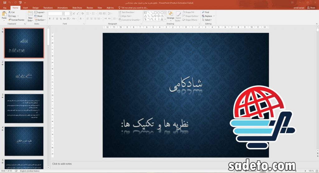Viewport: 319px width, 173px height.
Task: Increase font size with the larger A
Action: (74, 13)
